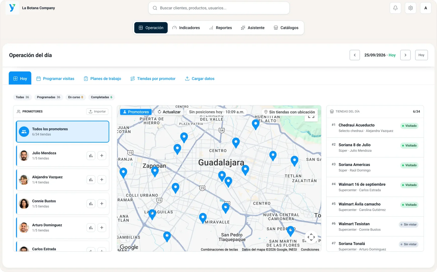437x272 pixels.
Task: Click map pin near Huentitán El Alto
Action: tap(255, 124)
